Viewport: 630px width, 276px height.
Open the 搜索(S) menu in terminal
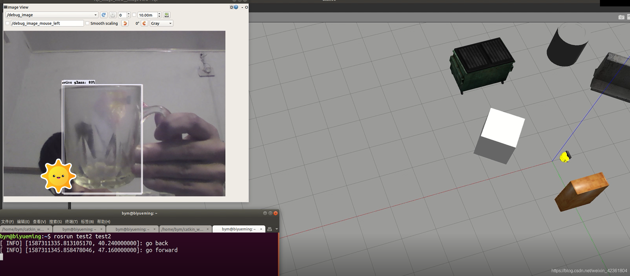point(55,222)
